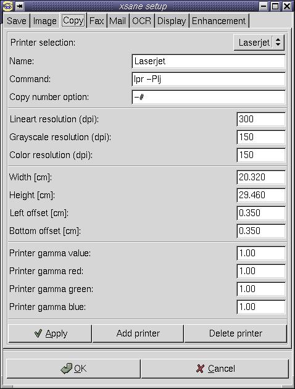Open the OCR tab
Screen dimensions: 295x389
[x=141, y=21]
